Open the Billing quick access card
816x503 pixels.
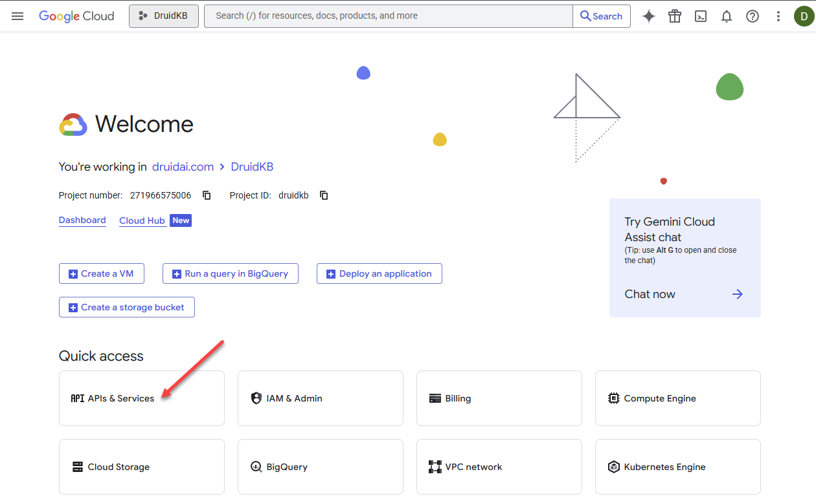click(x=499, y=398)
